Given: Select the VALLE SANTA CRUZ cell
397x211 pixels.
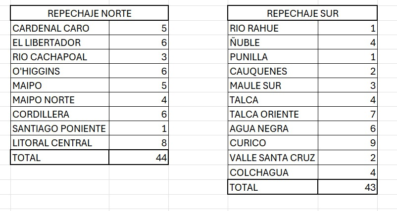Looking at the screenshot, I should coord(273,158).
